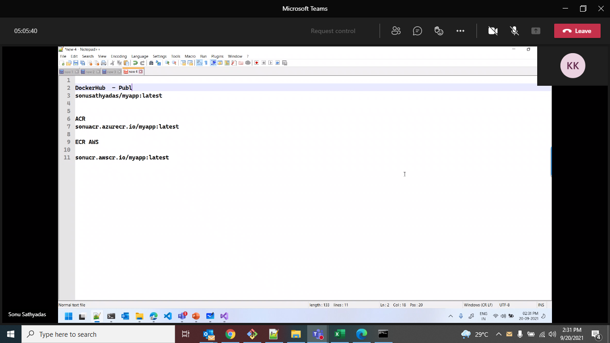
Task: Click text sonusathyadas/myapp:latest
Action: (119, 96)
